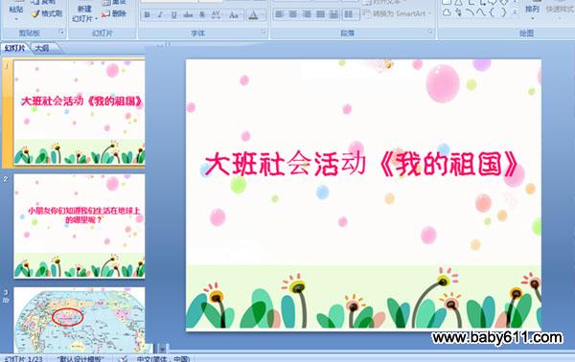Image resolution: width=575 pixels, height=362 pixels.
Task: Align text left in paragraph group
Action: pyautogui.click(x=280, y=14)
